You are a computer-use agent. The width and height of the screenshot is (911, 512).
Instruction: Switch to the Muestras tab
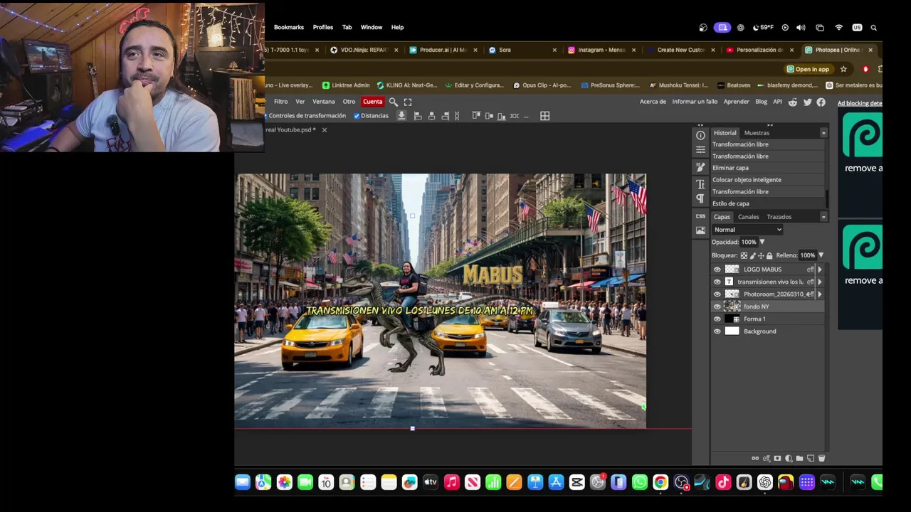click(x=757, y=133)
